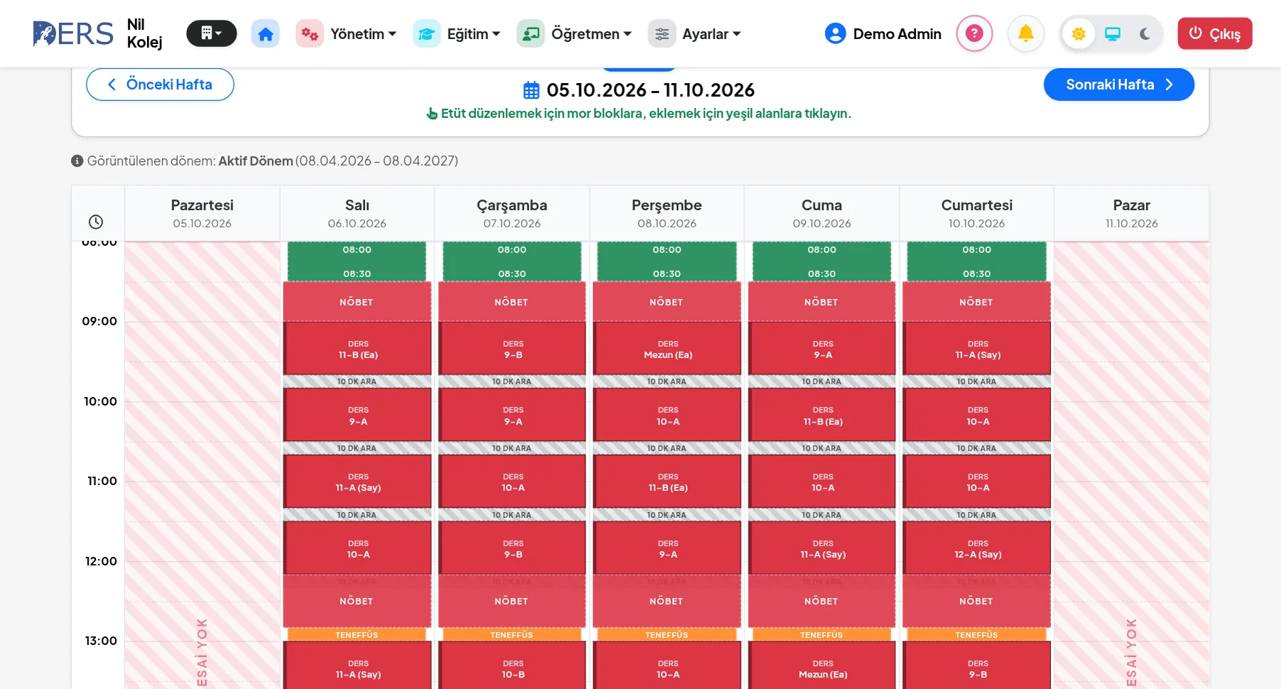Screen dimensions: 1281x689
Task: Click the Ayarlar sliders icon
Action: (x=661, y=33)
